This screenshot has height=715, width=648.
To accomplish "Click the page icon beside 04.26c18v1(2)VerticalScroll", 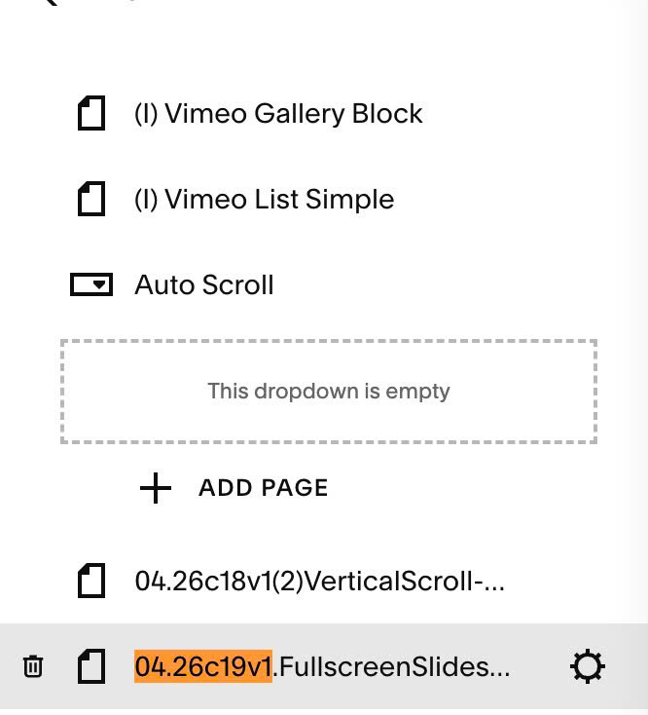I will tap(91, 583).
